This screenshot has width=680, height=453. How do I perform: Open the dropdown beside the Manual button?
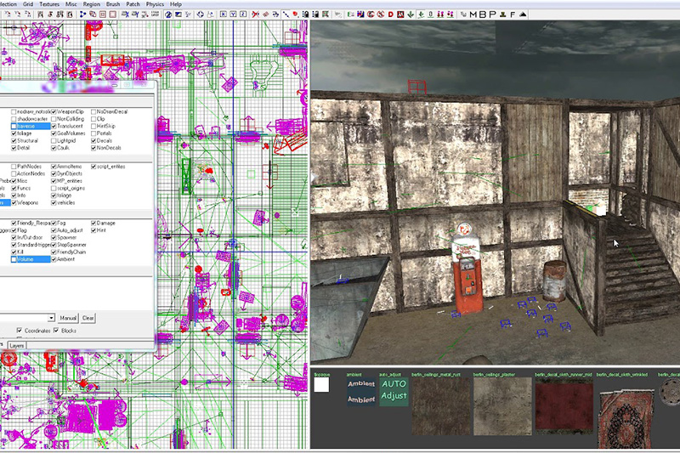pyautogui.click(x=51, y=318)
